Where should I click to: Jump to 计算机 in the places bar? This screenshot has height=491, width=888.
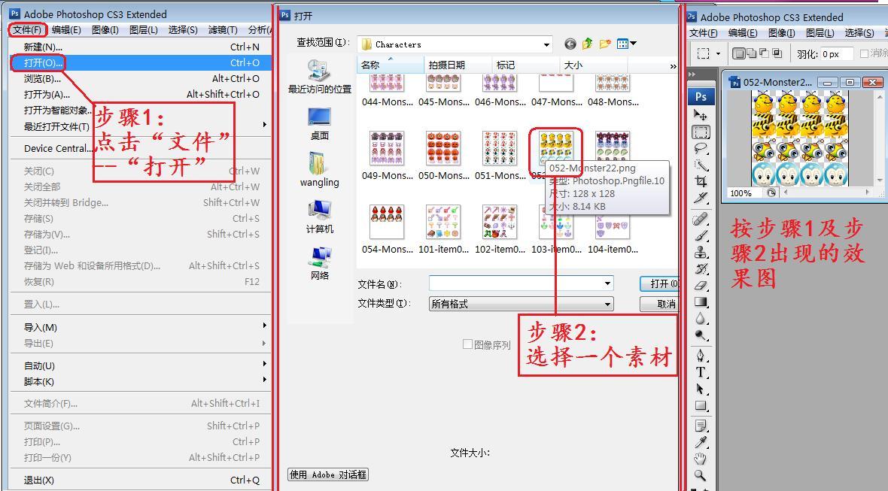click(319, 217)
